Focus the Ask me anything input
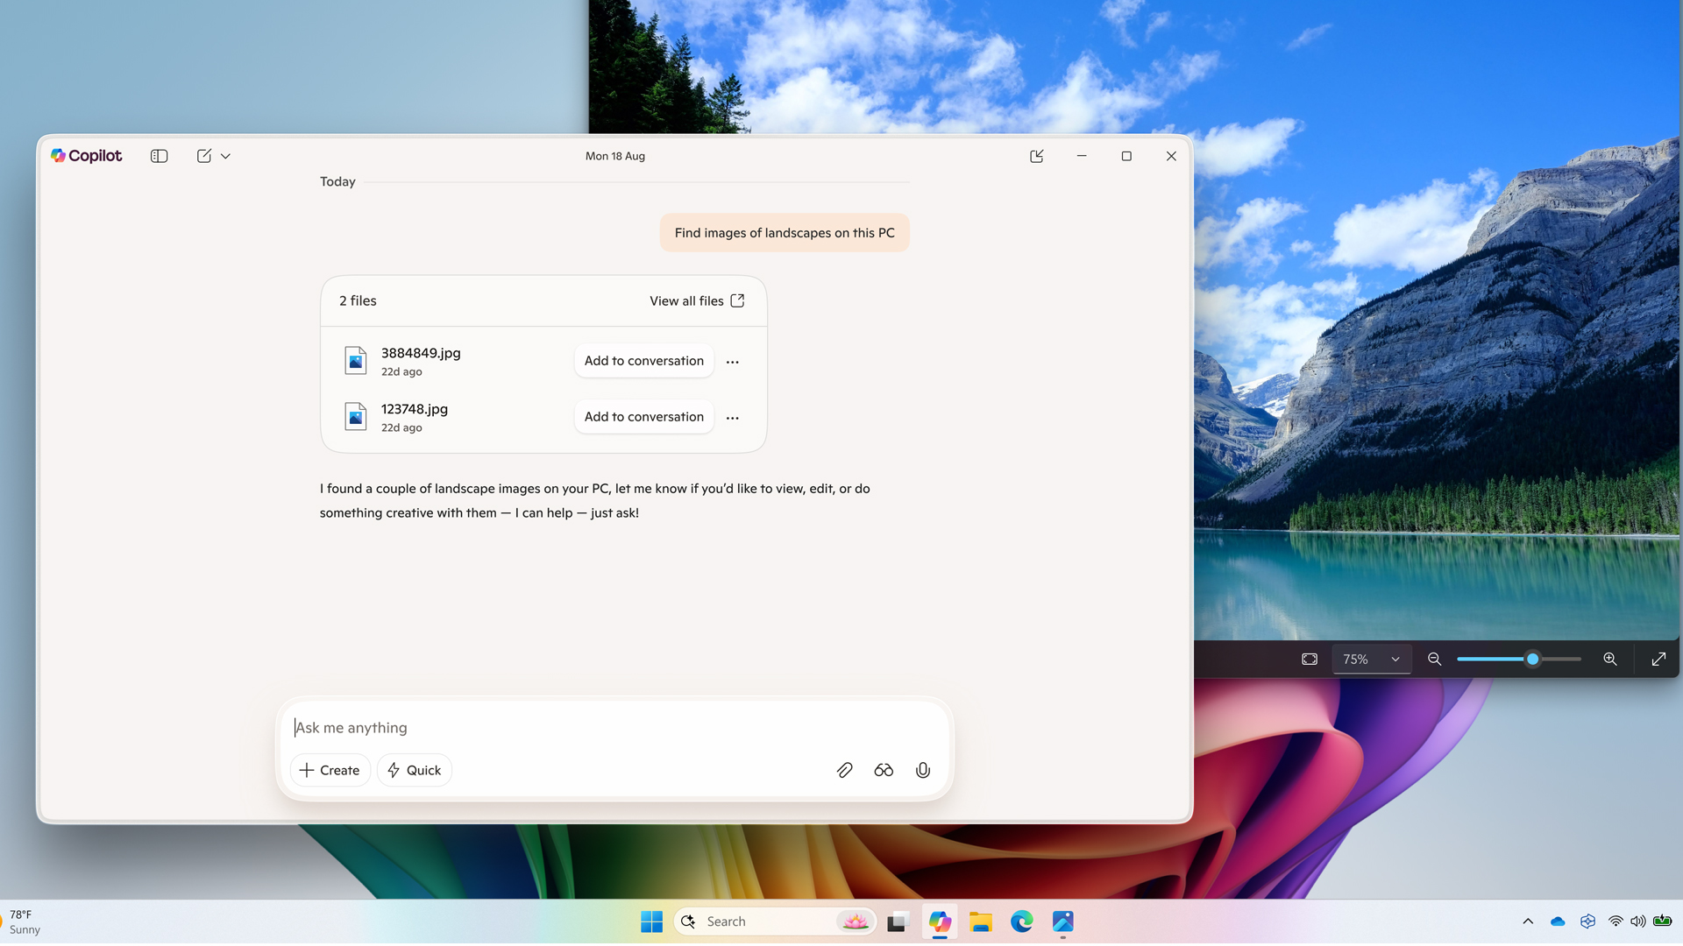 [x=614, y=728]
